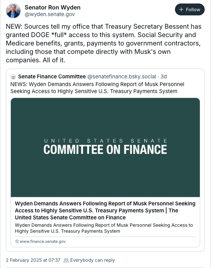The height and width of the screenshot is (268, 211).
Task: Click the globe icon beside www.finance.senate.gov
Action: click(17, 241)
